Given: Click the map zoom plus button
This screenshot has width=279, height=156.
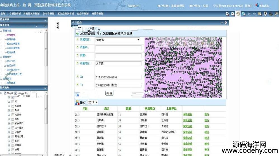Looking at the screenshot, I should (57, 23).
